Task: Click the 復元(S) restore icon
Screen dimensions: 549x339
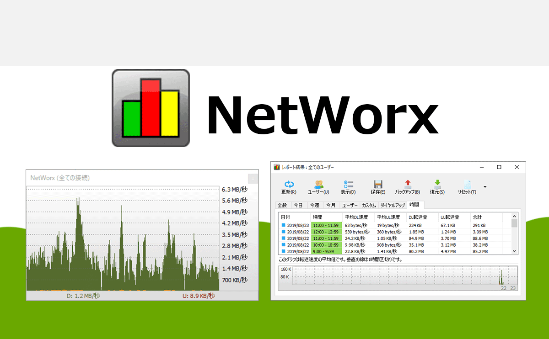Action: 437,184
